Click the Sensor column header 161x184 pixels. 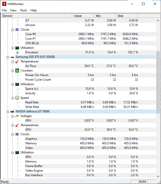(36, 16)
